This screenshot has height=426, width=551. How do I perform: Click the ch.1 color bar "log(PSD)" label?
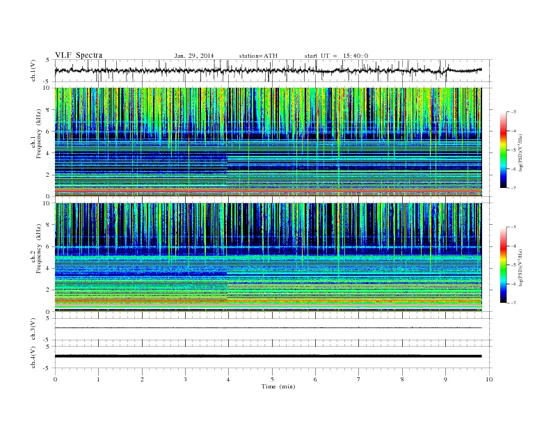(x=520, y=152)
